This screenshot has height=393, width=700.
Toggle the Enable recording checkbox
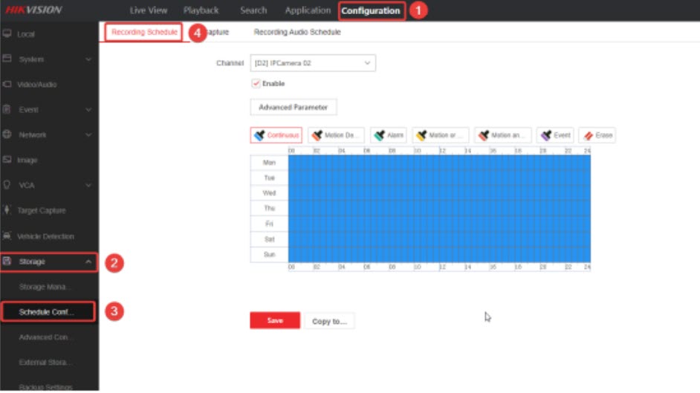(256, 84)
